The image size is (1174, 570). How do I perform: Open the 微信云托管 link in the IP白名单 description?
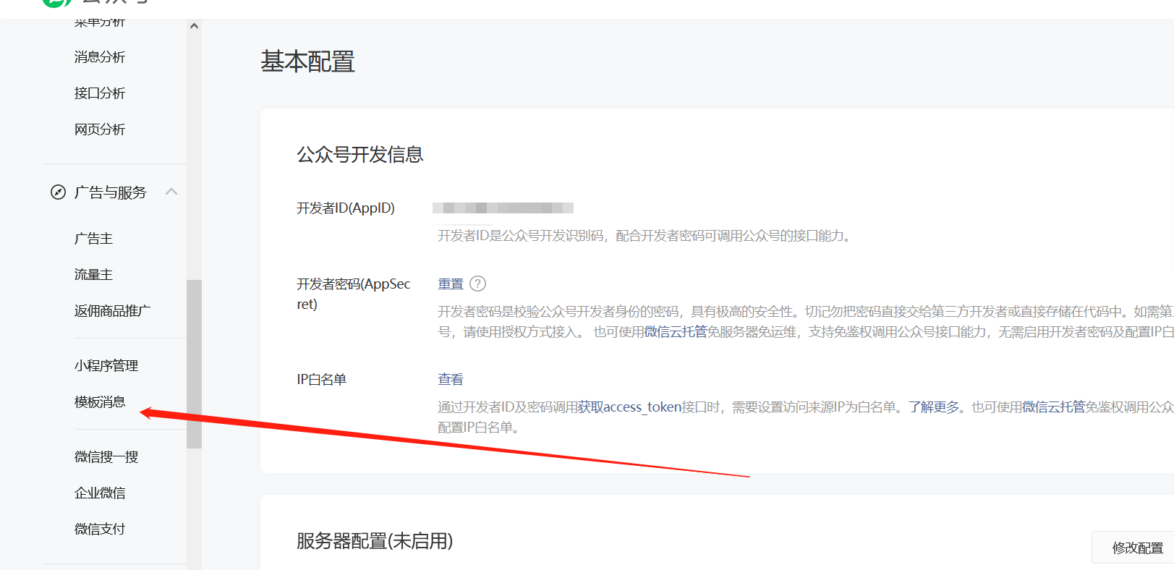tap(1054, 407)
